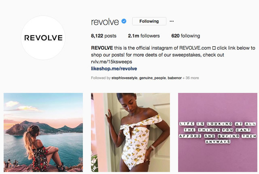The width and height of the screenshot is (259, 174).
Task: Click the bold REVOLVE name in bio
Action: (x=102, y=48)
